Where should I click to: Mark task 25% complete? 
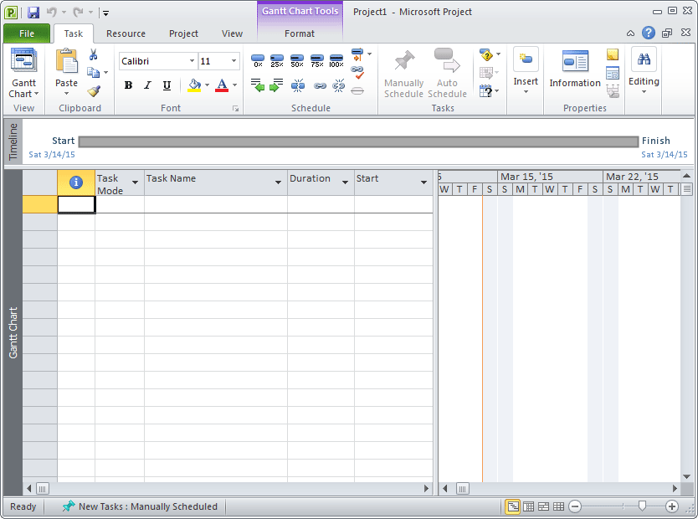pos(277,60)
